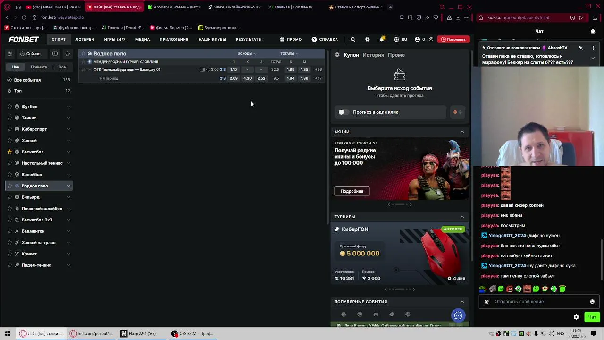Open coupon settings gear
The width and height of the screenshot is (604, 340).
pos(337,55)
